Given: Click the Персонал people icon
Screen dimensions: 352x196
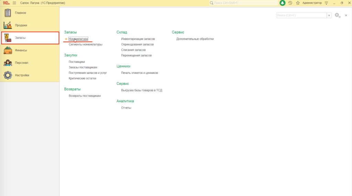Looking at the screenshot, I should point(8,62).
